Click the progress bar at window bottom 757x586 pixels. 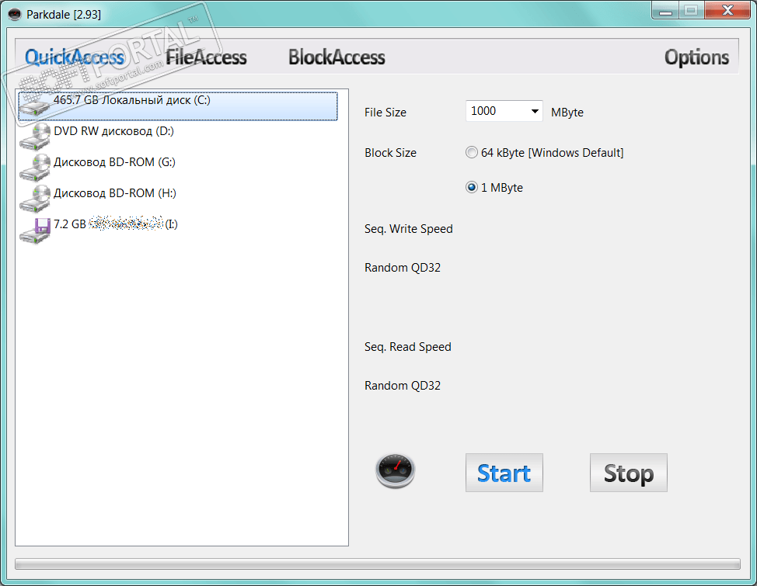tap(378, 563)
